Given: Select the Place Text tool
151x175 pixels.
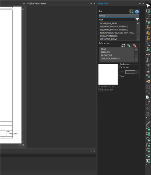Looking at the screenshot, I should click(x=148, y=161).
